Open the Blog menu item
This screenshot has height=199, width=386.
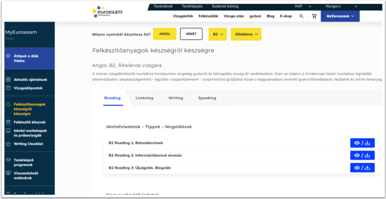point(270,16)
